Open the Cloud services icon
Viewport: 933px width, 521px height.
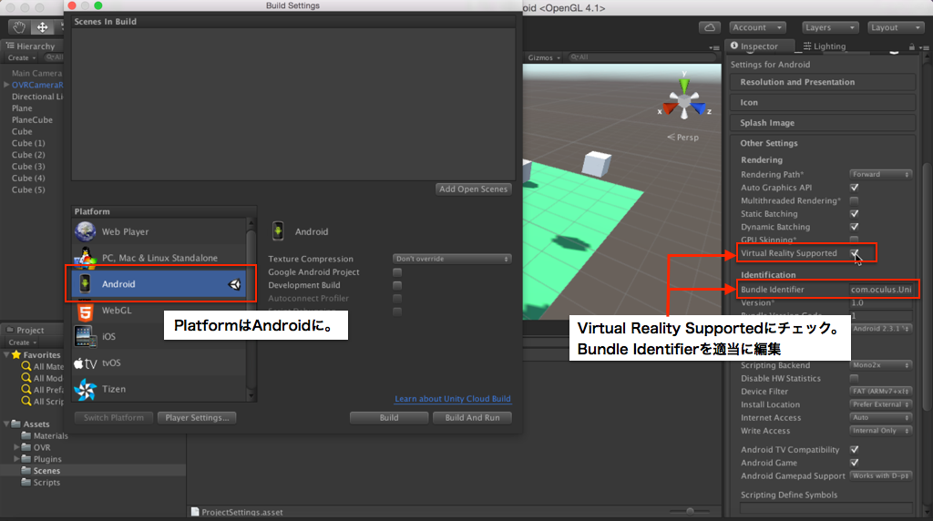click(709, 27)
